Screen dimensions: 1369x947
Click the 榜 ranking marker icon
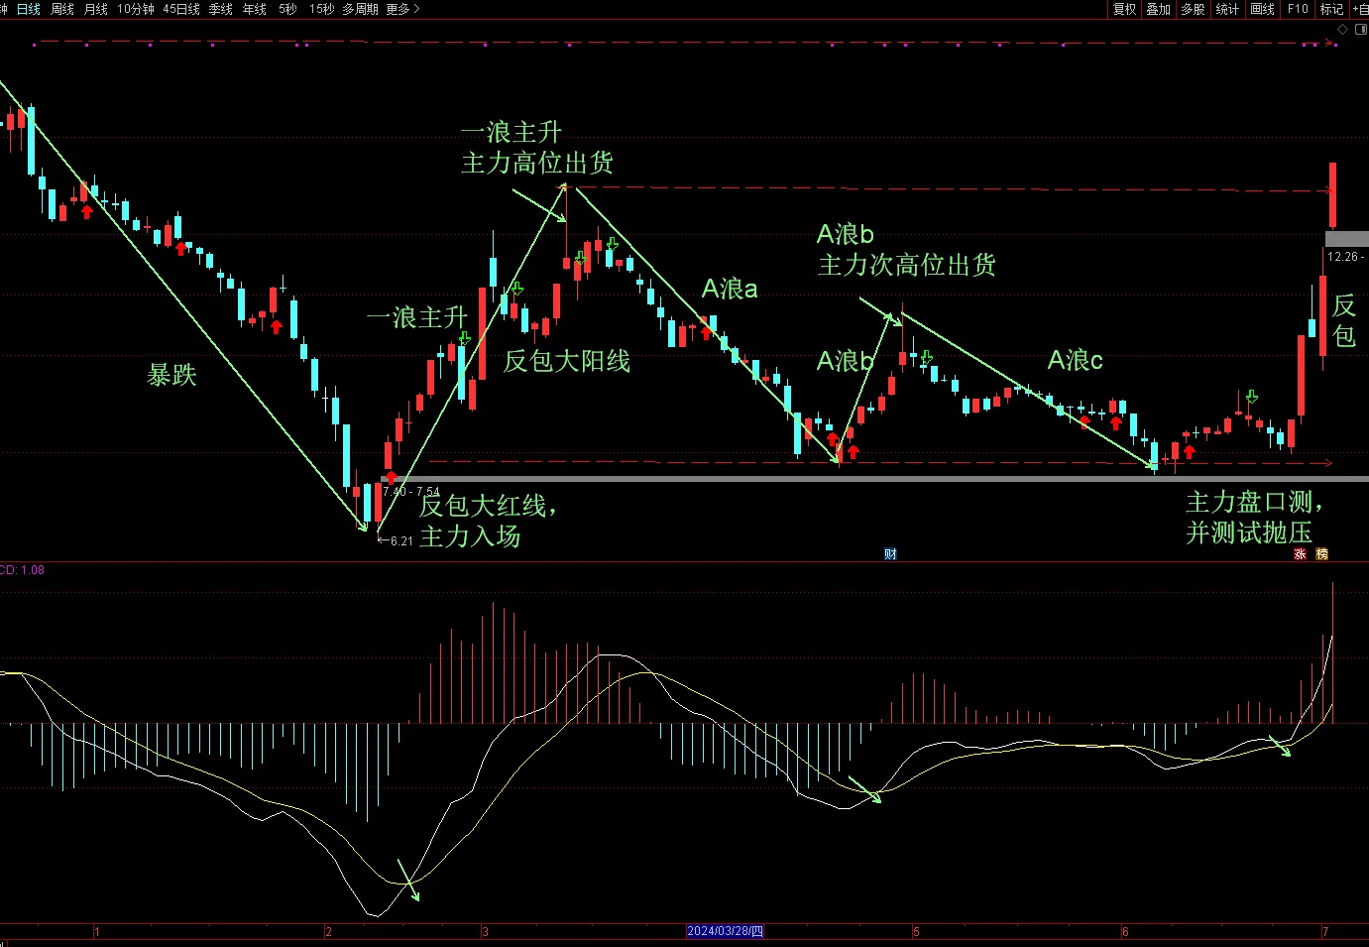pos(1321,554)
